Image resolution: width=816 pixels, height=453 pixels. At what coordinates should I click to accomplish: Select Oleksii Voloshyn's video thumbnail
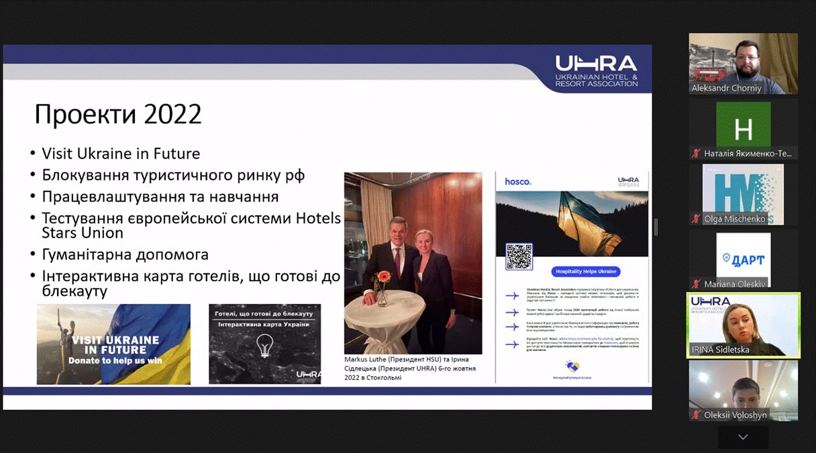coord(743,391)
